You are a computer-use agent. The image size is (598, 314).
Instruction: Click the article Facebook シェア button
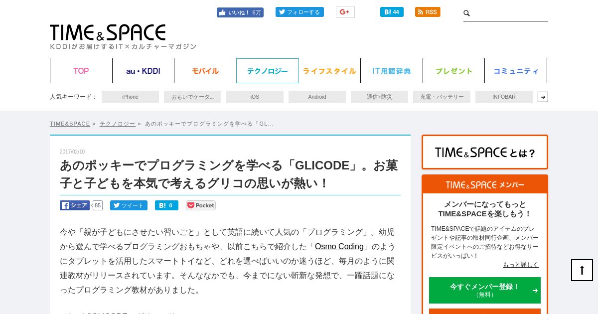click(75, 205)
